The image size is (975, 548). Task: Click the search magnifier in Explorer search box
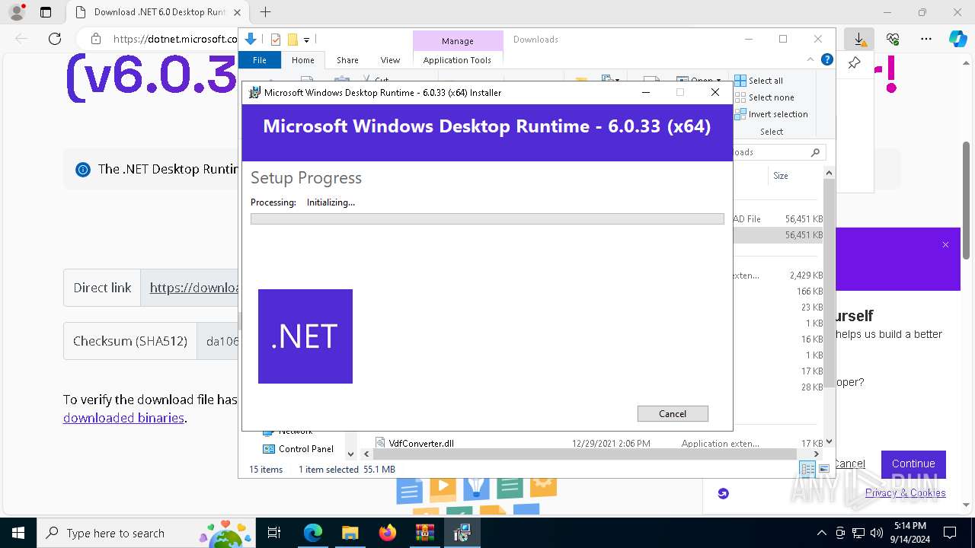815,152
